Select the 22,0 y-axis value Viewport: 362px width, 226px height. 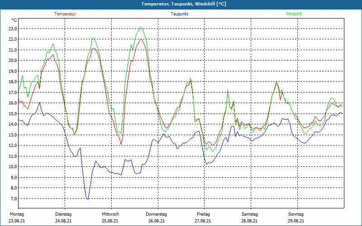[13, 39]
